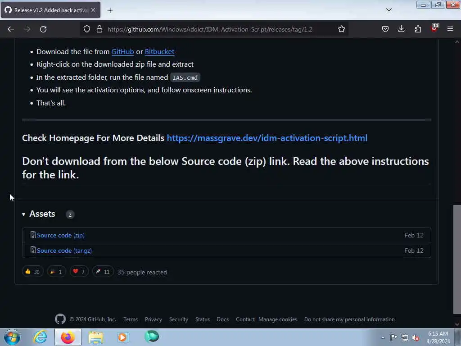Click the scrollbar up arrow
The width and height of the screenshot is (461, 346).
[457, 42]
